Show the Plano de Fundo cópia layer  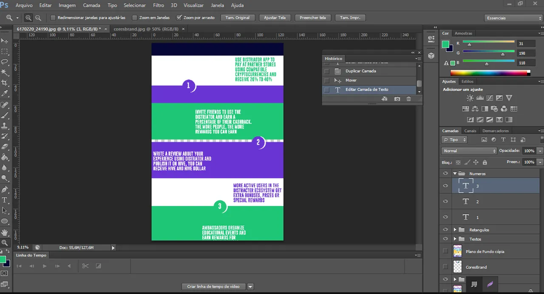tap(445, 251)
